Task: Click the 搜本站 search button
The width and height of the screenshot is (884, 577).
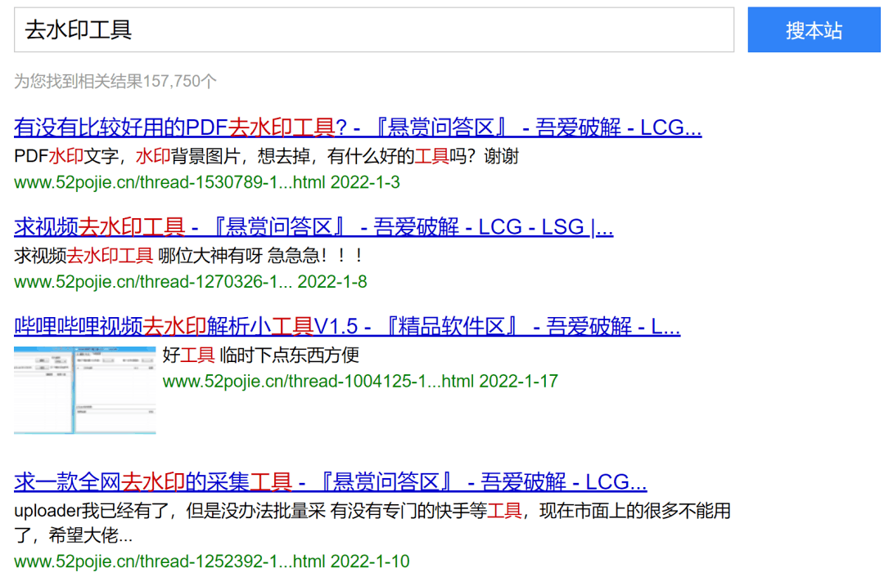Action: pos(814,30)
